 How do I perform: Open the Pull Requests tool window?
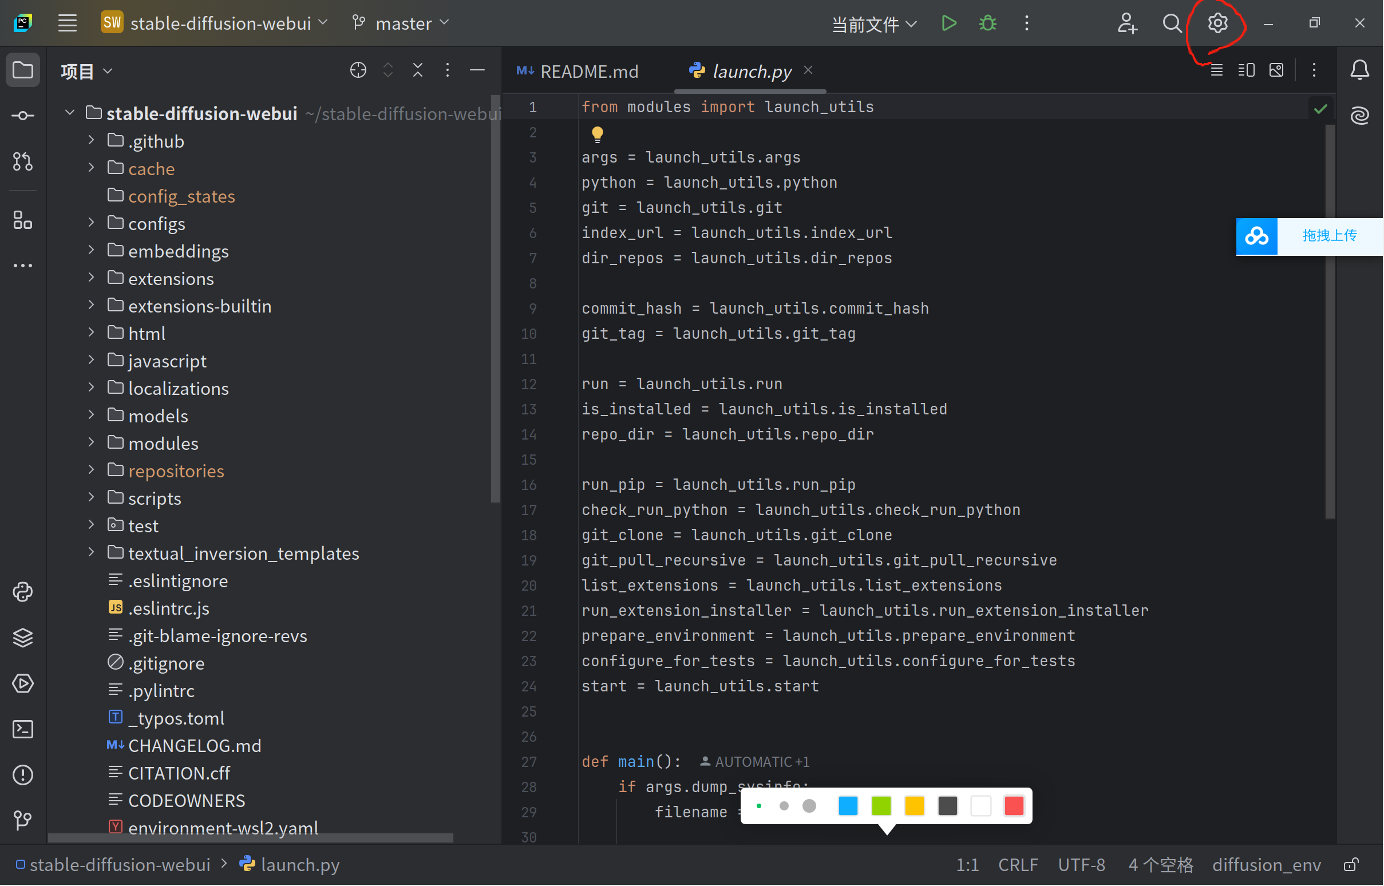[22, 162]
